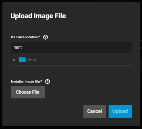The height and width of the screenshot is (129, 142).
Task: Click the ISO save location label text
Action: [x=26, y=37]
